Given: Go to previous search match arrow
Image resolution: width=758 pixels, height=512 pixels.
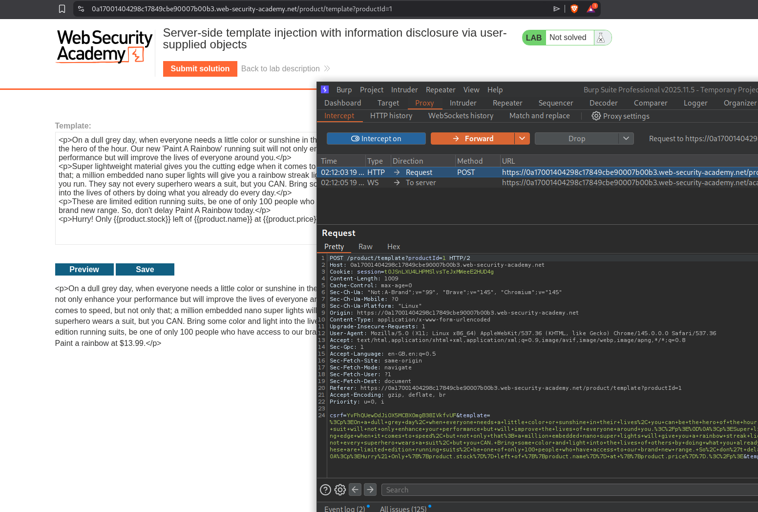Looking at the screenshot, I should pos(355,489).
